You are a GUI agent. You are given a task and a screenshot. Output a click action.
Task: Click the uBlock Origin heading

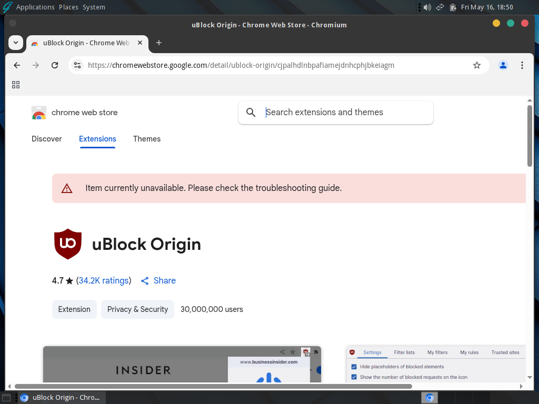(146, 244)
